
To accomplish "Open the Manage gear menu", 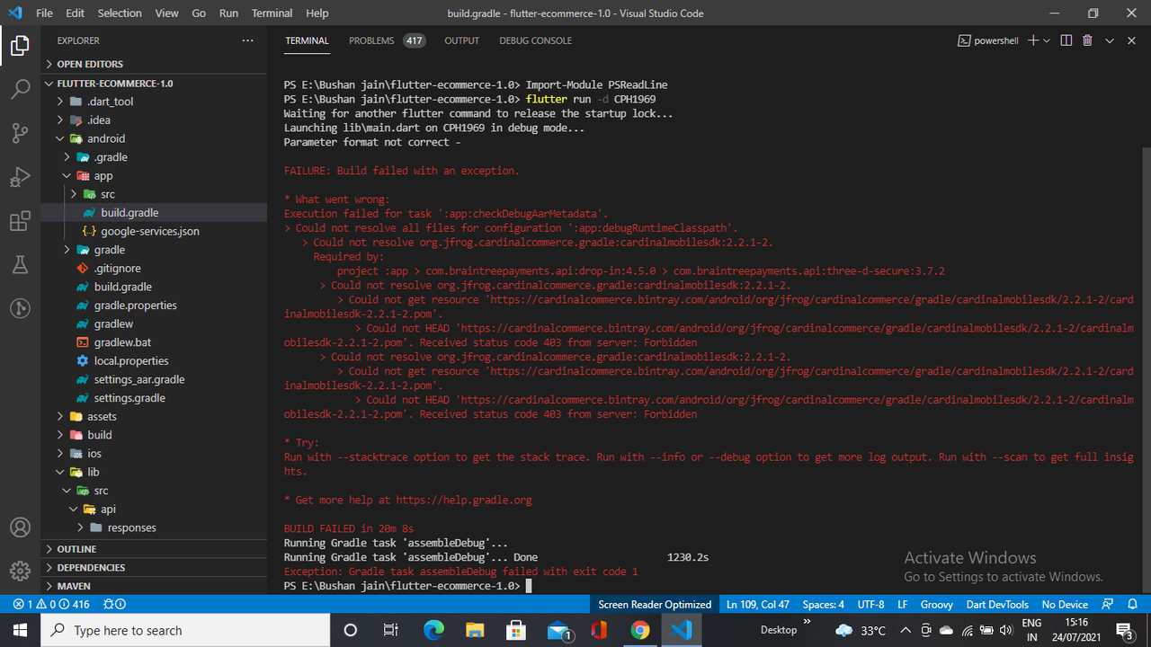I will click(20, 571).
